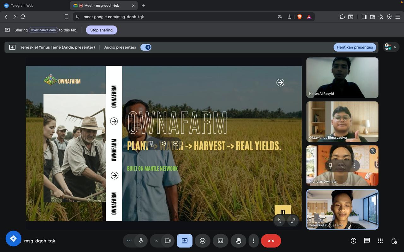Image resolution: width=404 pixels, height=252 pixels.
Task: Open meeting details info icon
Action: click(x=353, y=241)
